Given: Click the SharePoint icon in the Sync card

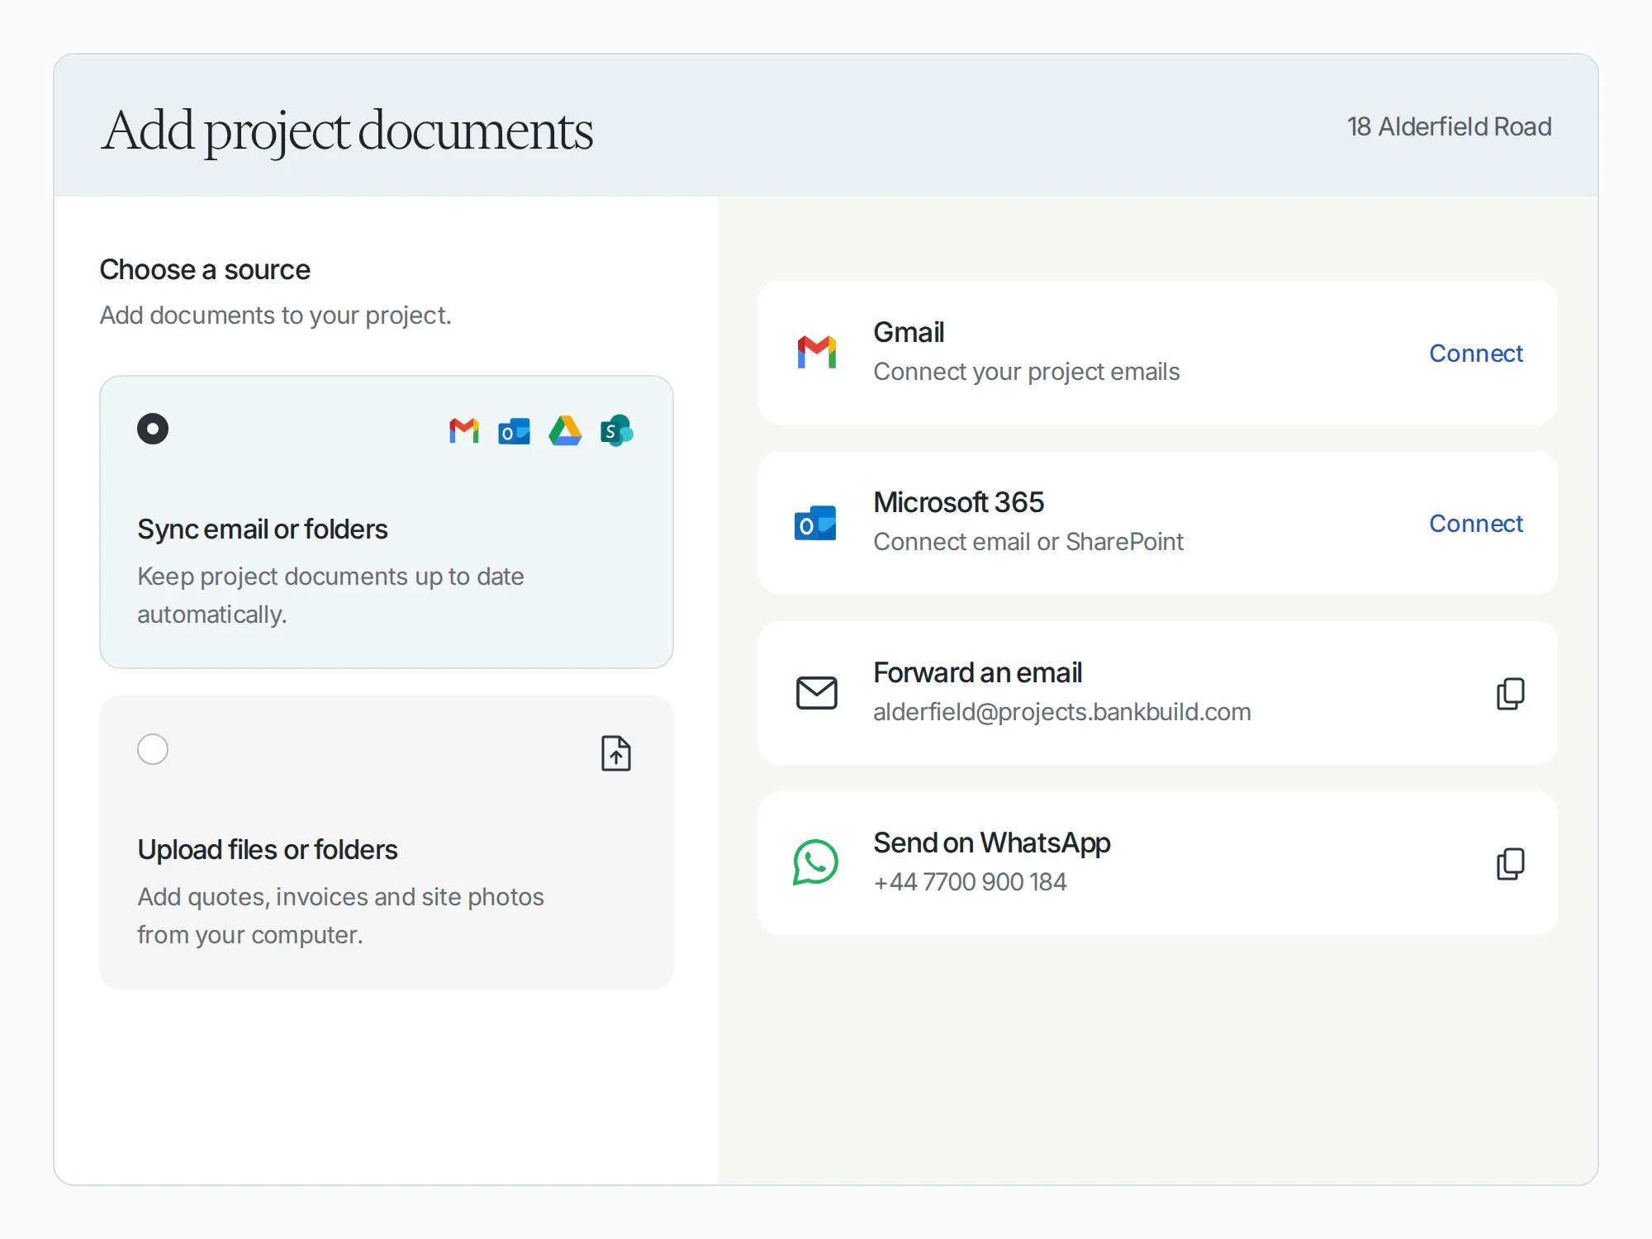Looking at the screenshot, I should pyautogui.click(x=616, y=430).
